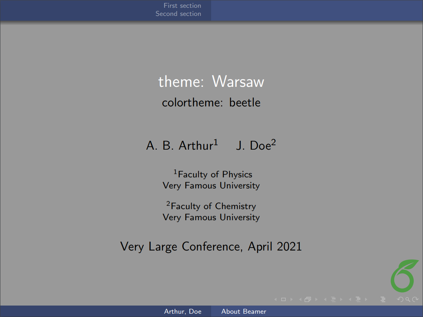Click 'Arthur, Doe' in the footer bar
This screenshot has height=317, width=423.
[183, 311]
